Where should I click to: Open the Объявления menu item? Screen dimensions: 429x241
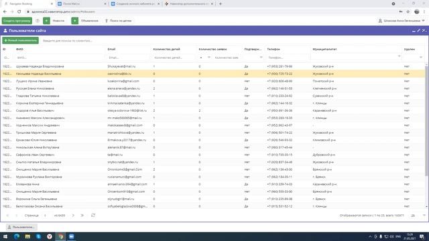coord(89,21)
